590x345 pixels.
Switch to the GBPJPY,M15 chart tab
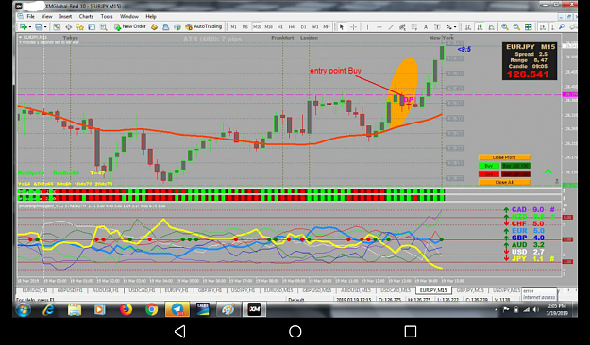[x=470, y=290]
